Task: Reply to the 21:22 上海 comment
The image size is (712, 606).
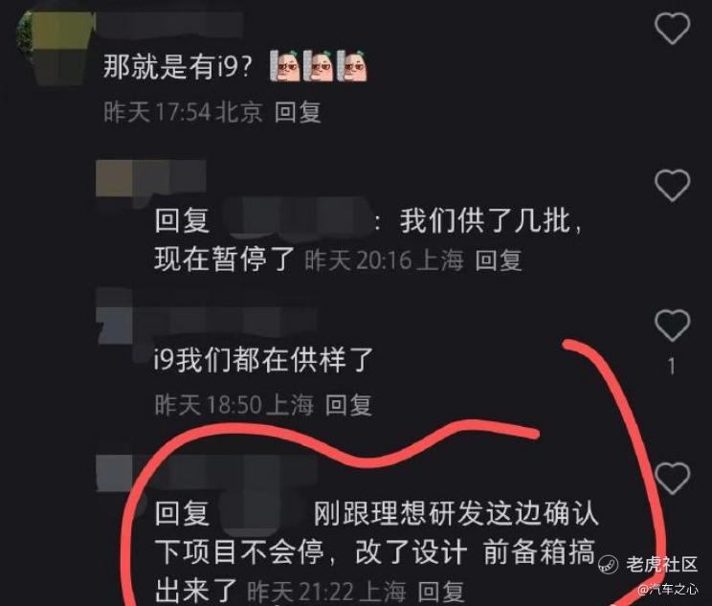Action: [440, 592]
